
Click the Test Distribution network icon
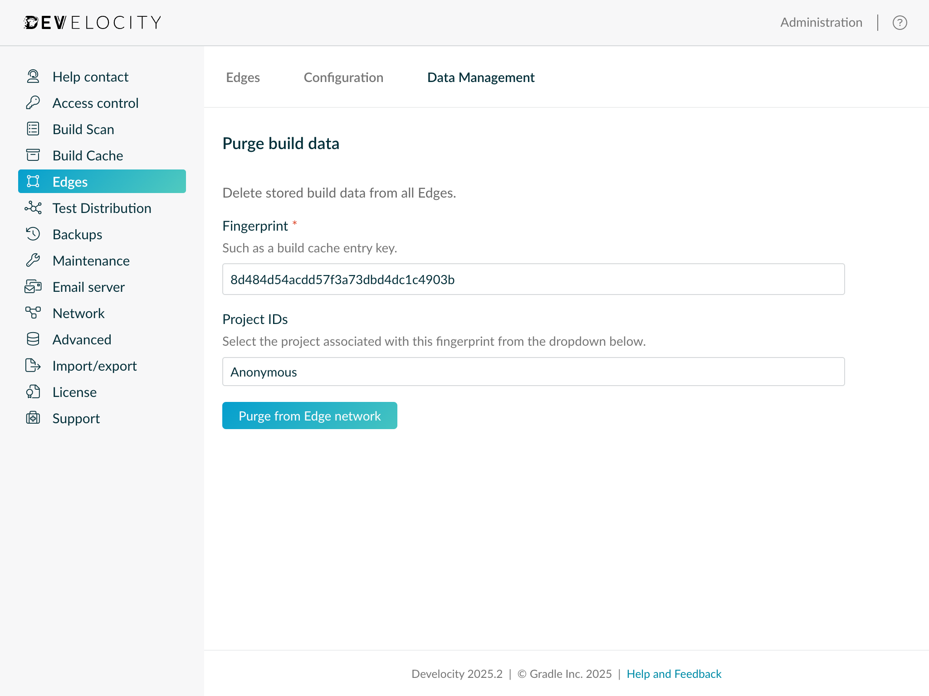(32, 208)
